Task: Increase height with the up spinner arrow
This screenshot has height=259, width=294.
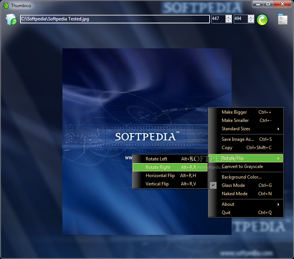Action: pos(251,17)
